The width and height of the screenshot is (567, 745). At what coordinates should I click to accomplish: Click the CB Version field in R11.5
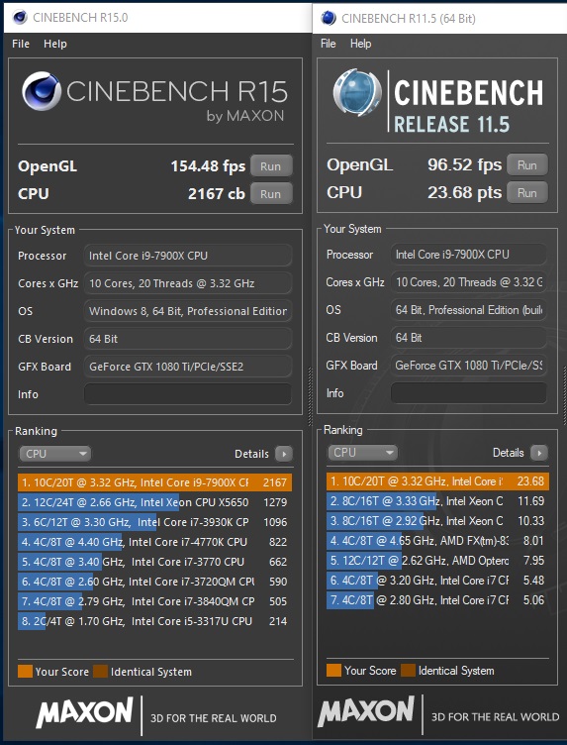pos(468,338)
